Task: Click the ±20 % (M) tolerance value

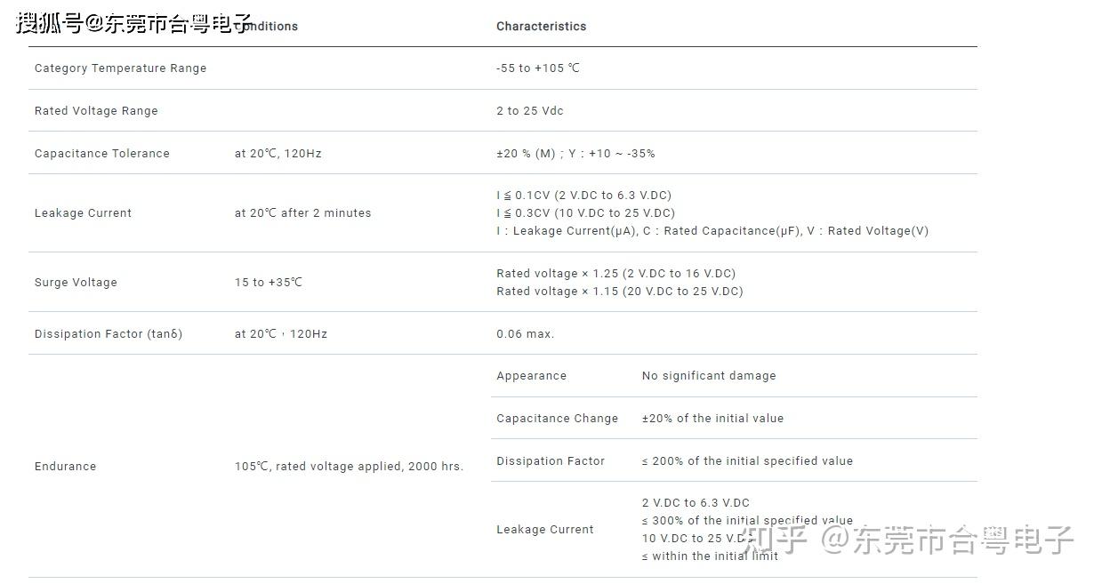Action: tap(526, 154)
